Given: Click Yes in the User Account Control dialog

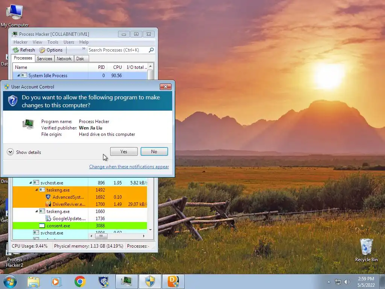Looking at the screenshot, I should tap(124, 152).
